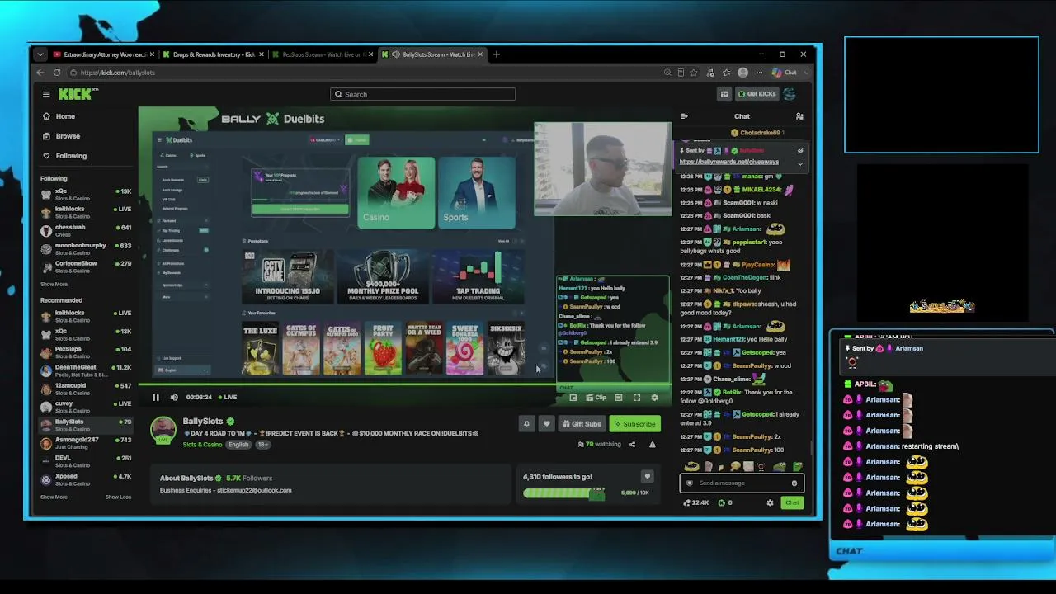The image size is (1056, 594).
Task: Open xQc channel in Following list
Action: pos(86,195)
